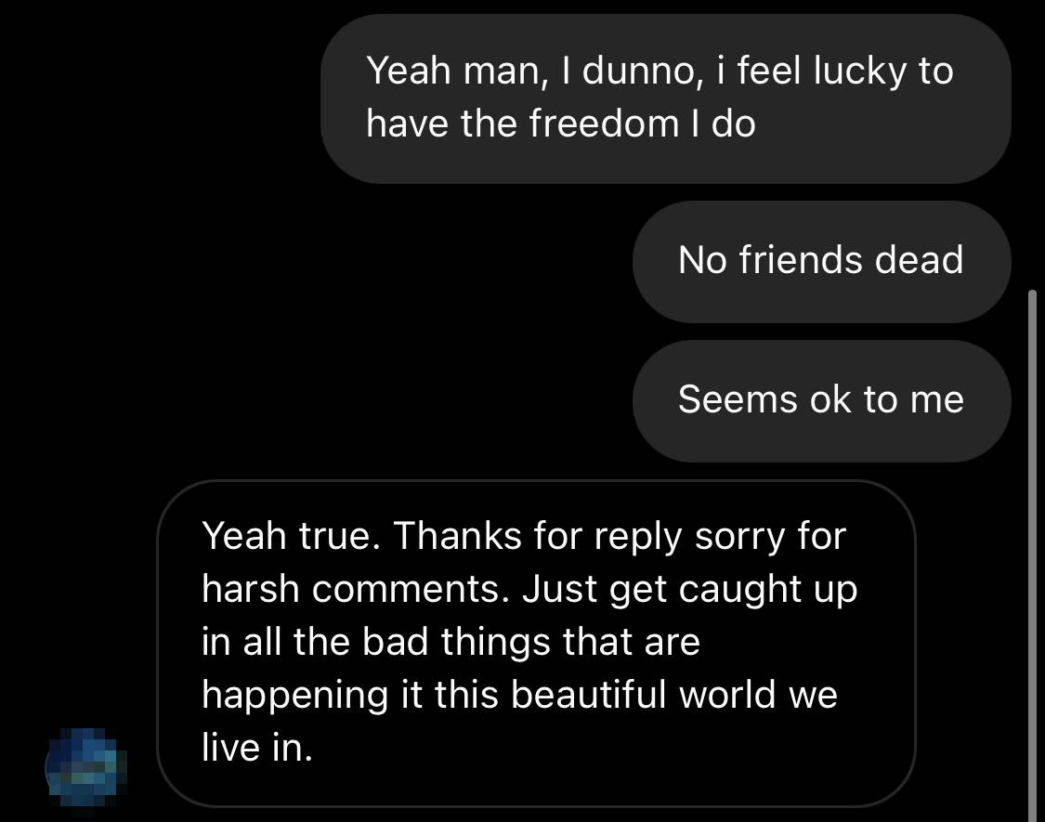Select the "No friends dead" message bubble
The width and height of the screenshot is (1045, 822).
[821, 261]
